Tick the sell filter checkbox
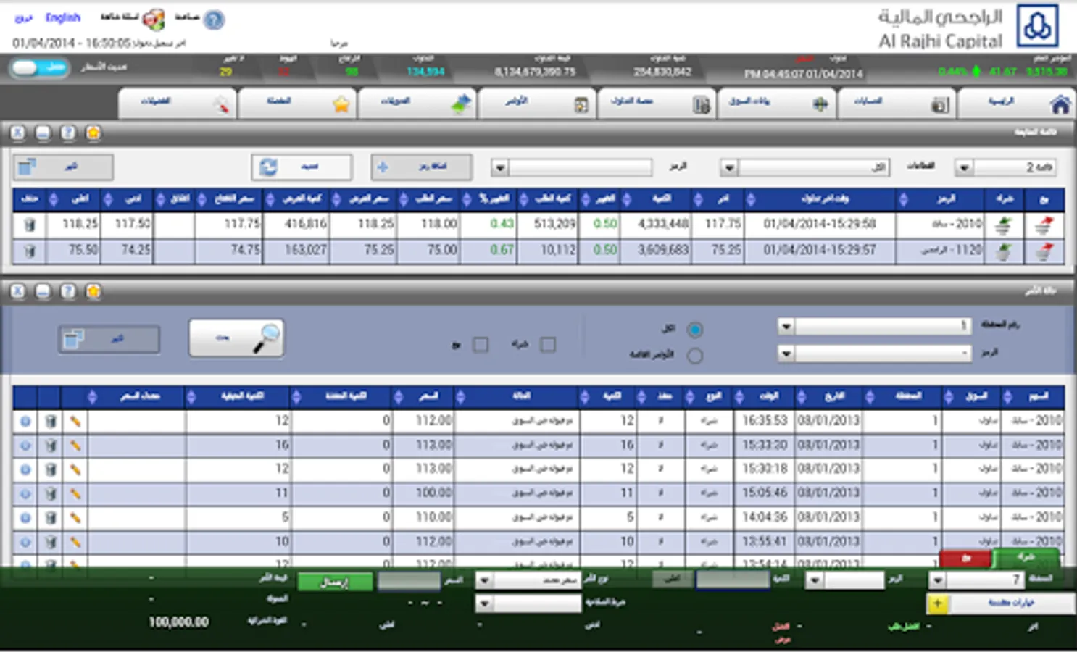Image resolution: width=1077 pixels, height=652 pixels. pyautogui.click(x=481, y=345)
